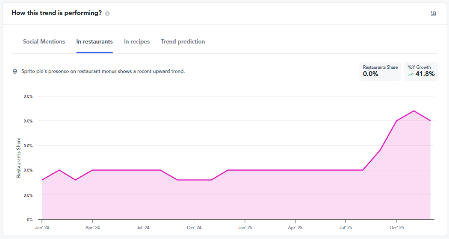The image size is (449, 239).
Task: Open the In recipes tab
Action: [x=137, y=41]
